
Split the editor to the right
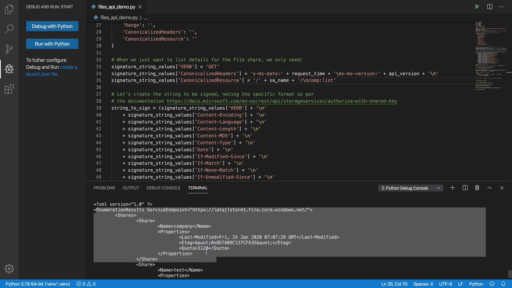pos(490,7)
